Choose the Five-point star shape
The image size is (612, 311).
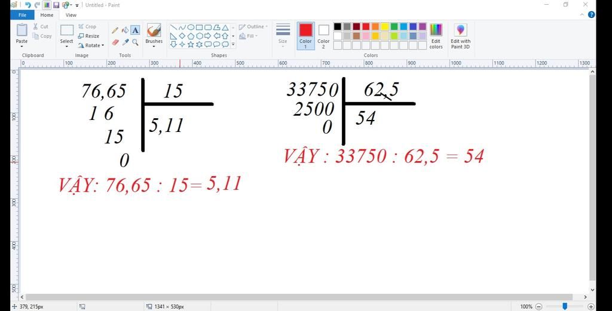point(191,45)
